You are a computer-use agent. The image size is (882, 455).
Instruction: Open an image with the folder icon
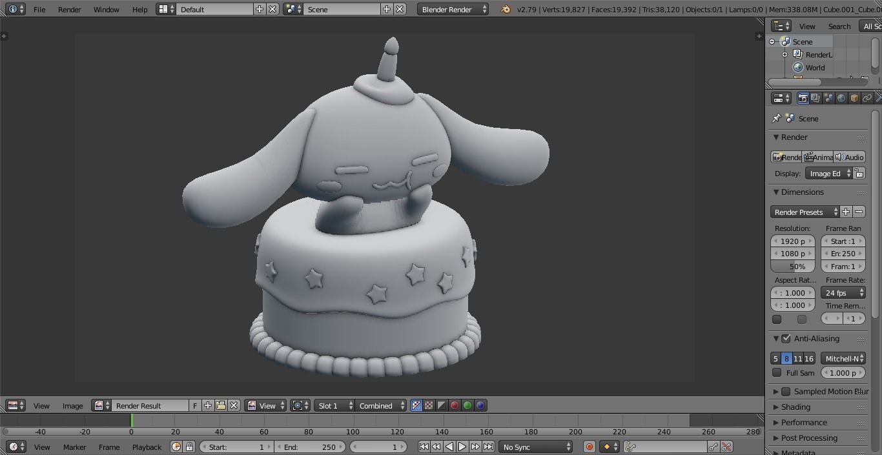tap(221, 406)
